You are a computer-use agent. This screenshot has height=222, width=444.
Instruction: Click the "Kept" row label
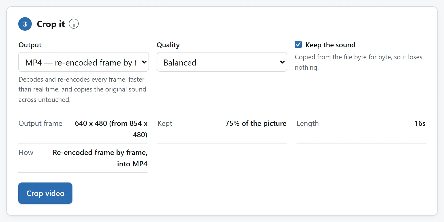[x=165, y=123]
